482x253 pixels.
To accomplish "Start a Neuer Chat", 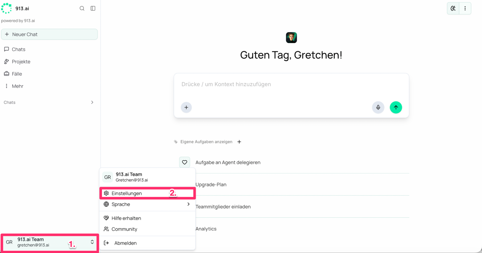I will (x=49, y=34).
